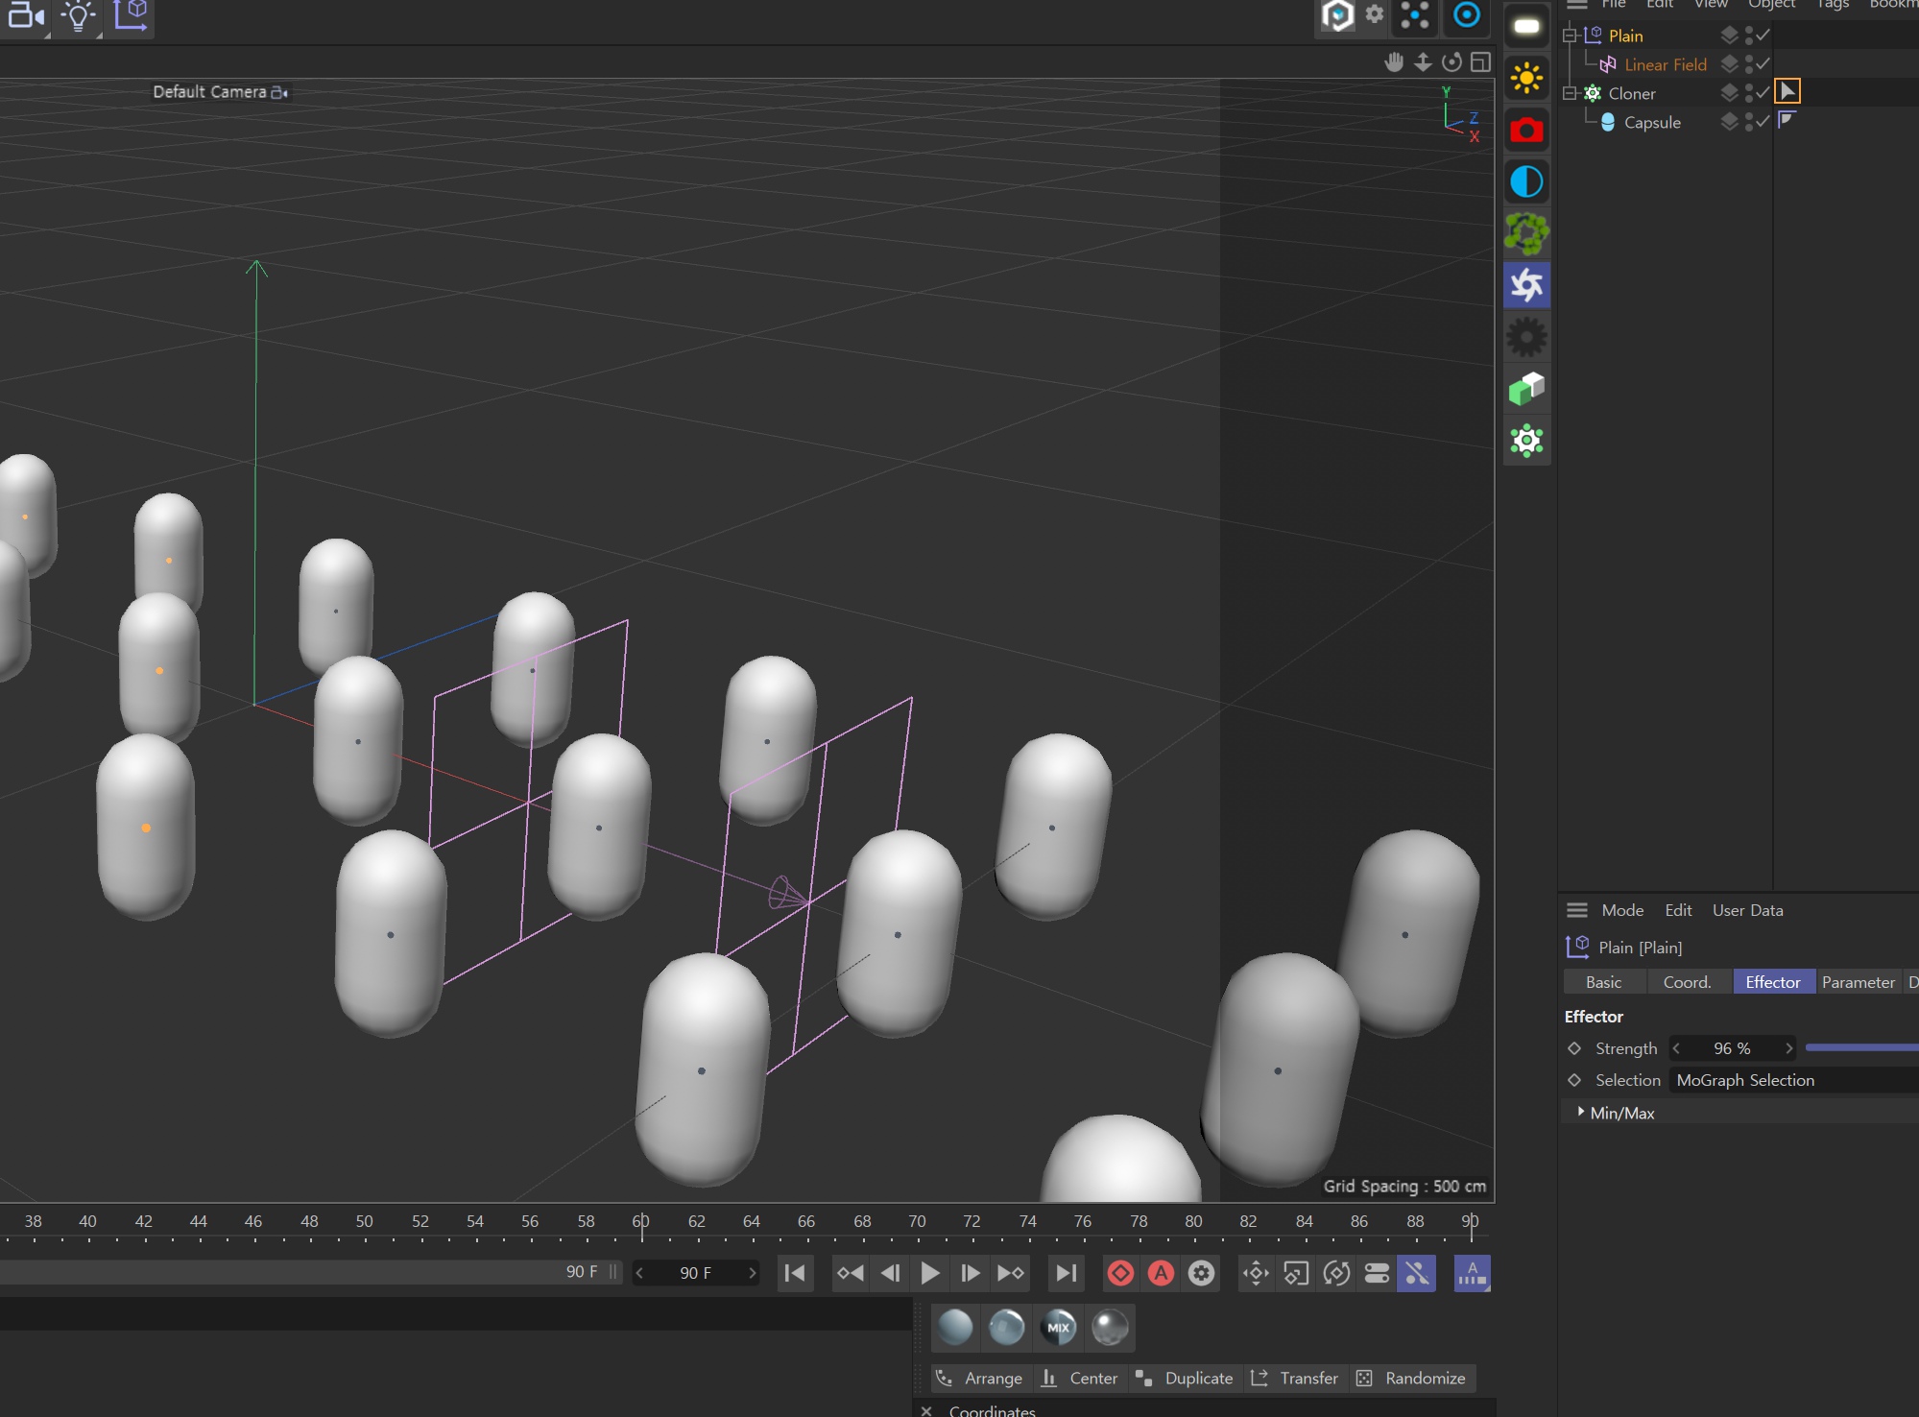Open the hamburger menu of Attribute Manager
This screenshot has width=1919, height=1417.
coord(1576,910)
